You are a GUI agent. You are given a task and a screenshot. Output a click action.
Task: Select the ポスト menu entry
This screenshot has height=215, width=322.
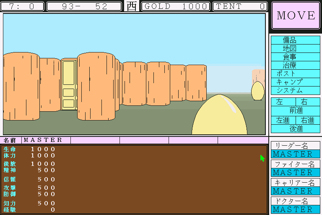(x=295, y=73)
